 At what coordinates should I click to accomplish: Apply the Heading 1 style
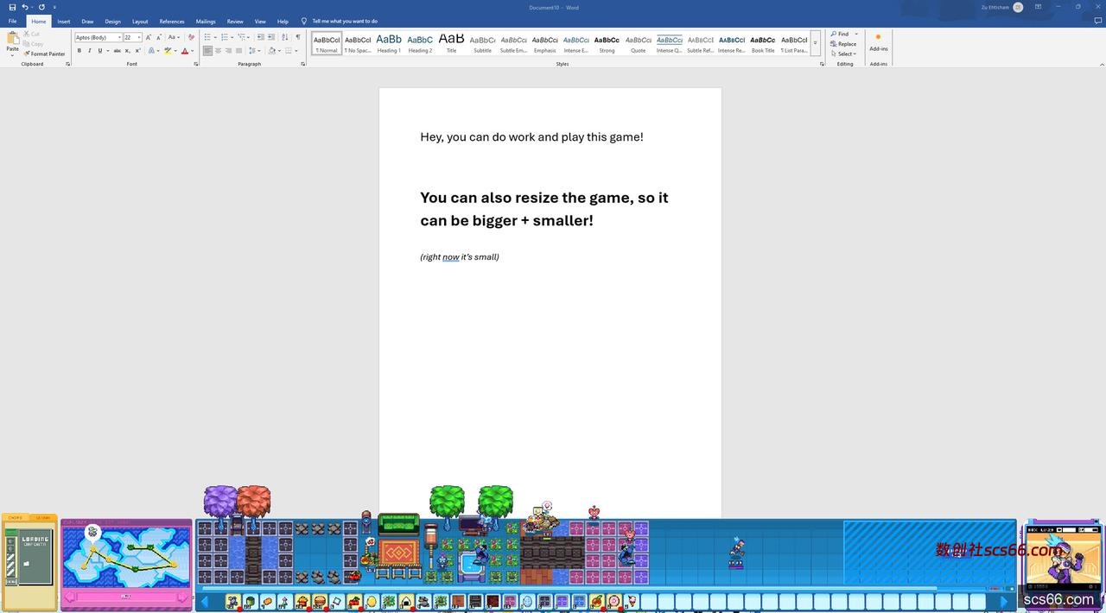click(x=389, y=43)
